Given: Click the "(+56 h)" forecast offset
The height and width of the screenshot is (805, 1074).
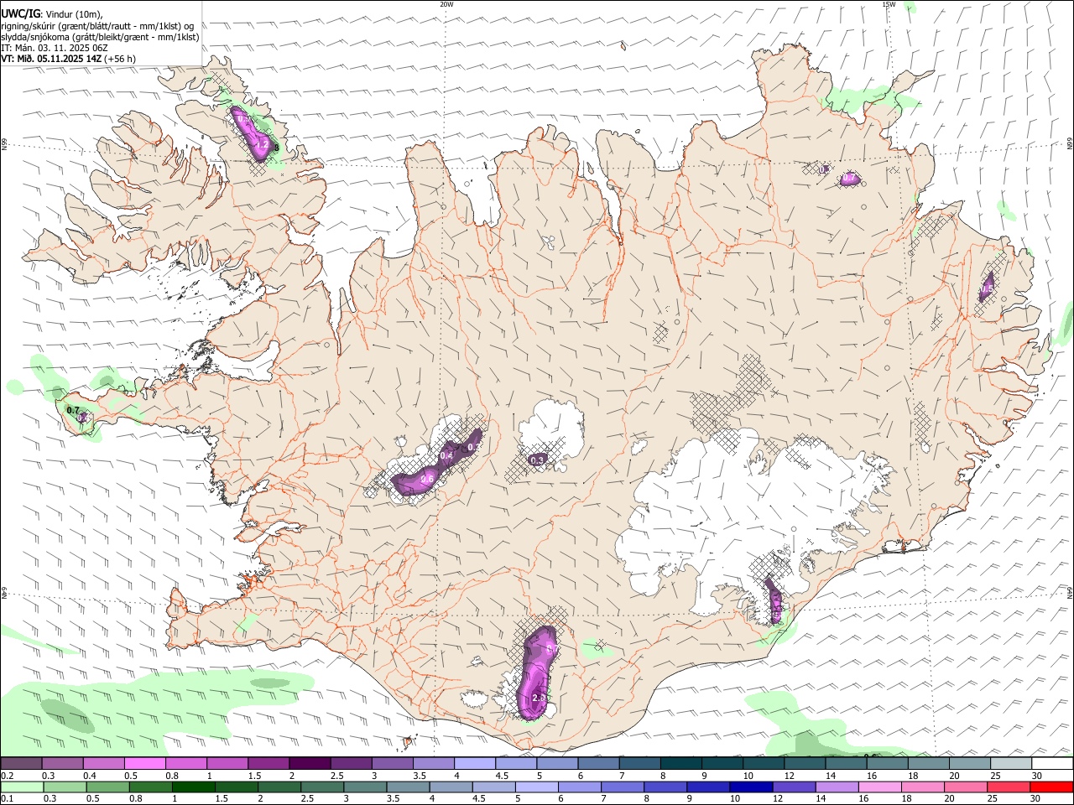Looking at the screenshot, I should click(x=121, y=59).
